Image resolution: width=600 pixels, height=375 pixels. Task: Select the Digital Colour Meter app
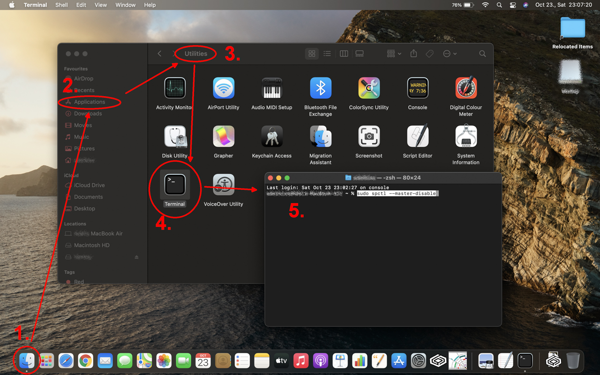point(466,88)
